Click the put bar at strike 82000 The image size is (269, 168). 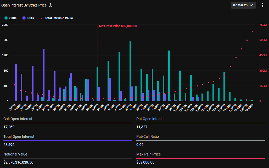55,86
